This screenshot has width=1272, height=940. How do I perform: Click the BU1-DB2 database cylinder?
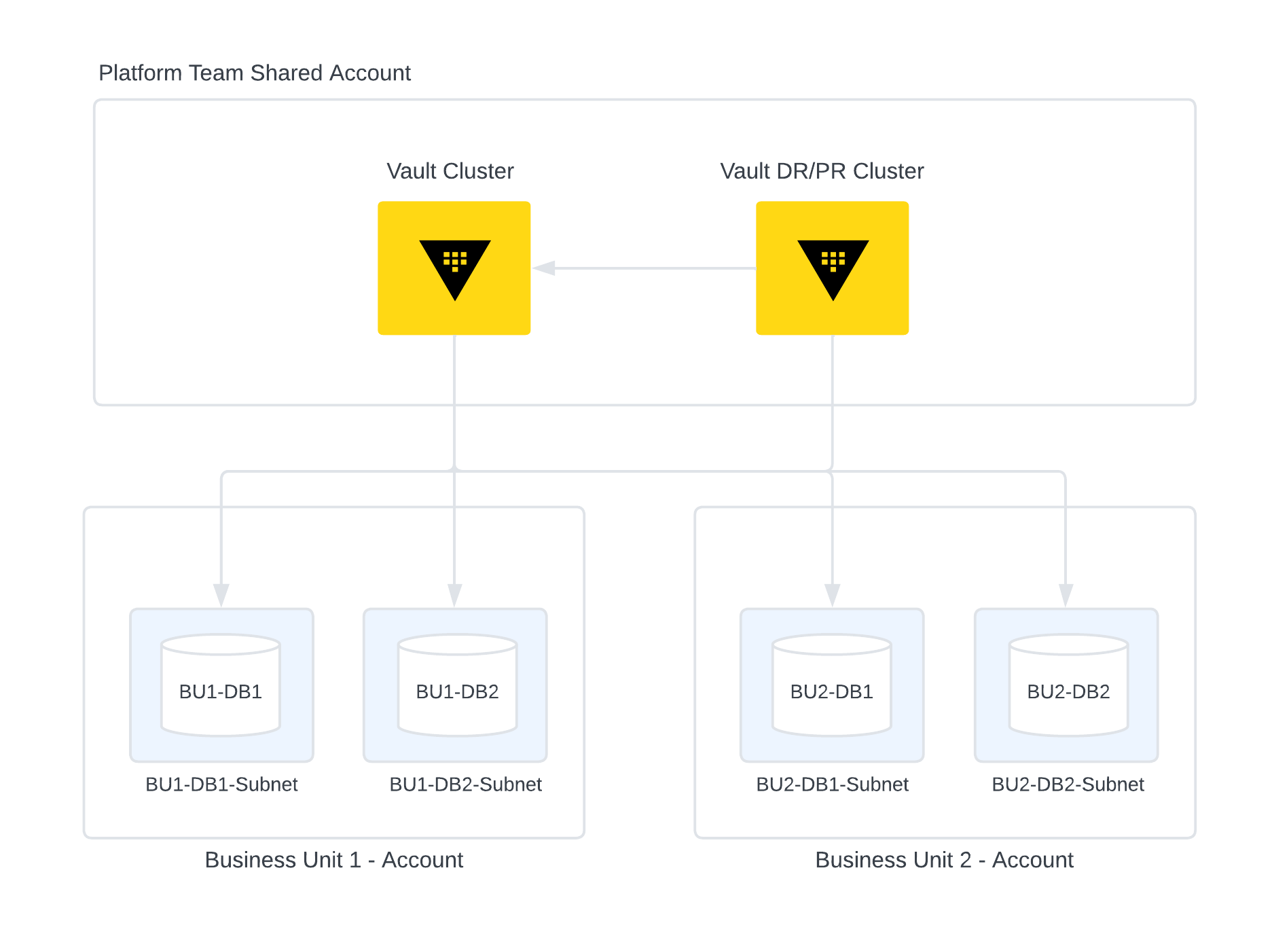pyautogui.click(x=457, y=685)
